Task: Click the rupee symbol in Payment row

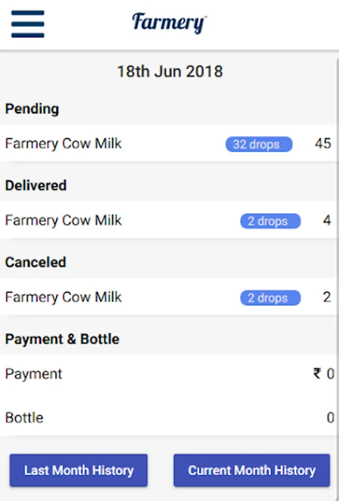Action: tap(317, 374)
